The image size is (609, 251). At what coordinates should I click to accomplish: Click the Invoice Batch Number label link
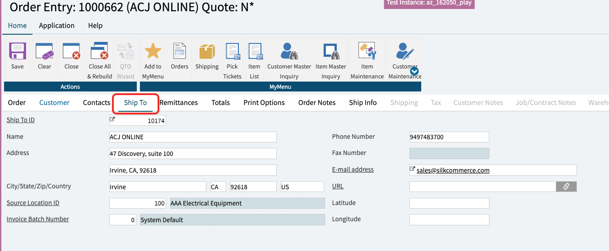(38, 219)
